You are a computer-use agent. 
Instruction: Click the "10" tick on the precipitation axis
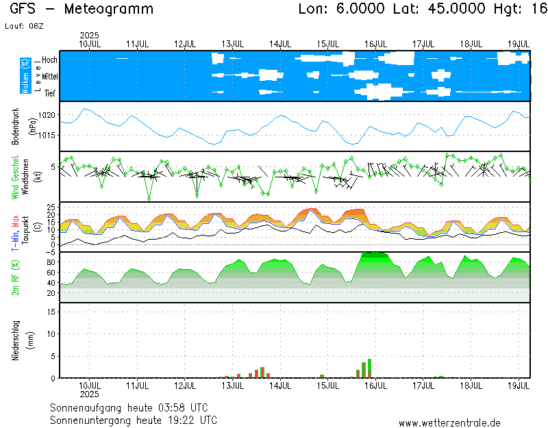pyautogui.click(x=51, y=334)
